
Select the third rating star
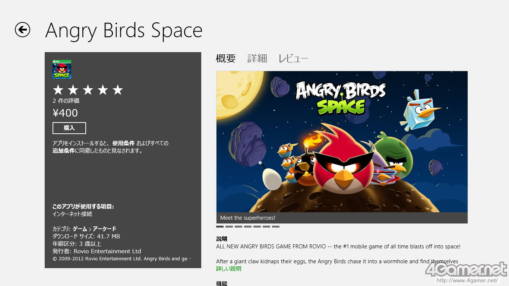pyautogui.click(x=88, y=90)
